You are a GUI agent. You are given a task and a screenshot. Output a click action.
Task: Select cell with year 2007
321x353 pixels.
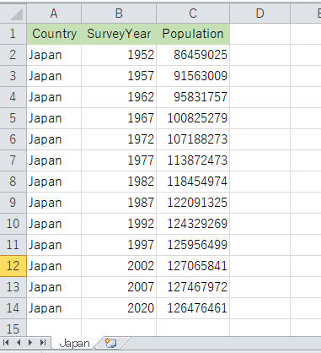pos(119,287)
